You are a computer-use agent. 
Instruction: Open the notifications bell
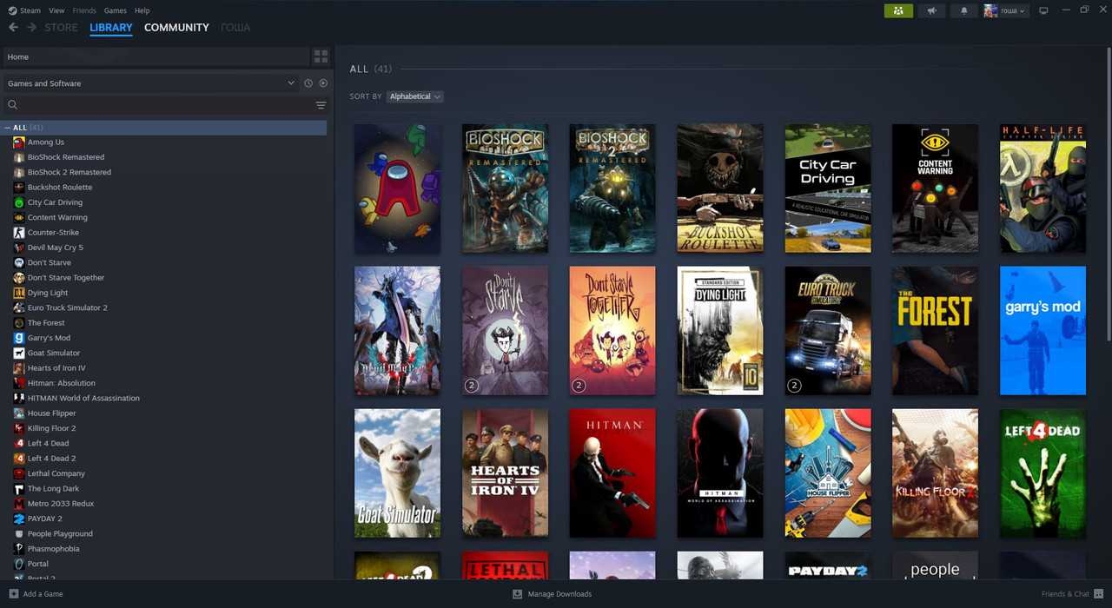click(963, 10)
